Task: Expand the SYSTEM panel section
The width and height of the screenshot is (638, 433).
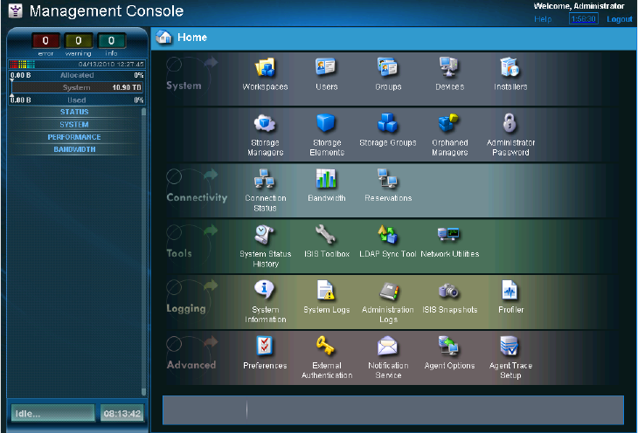Action: point(74,125)
